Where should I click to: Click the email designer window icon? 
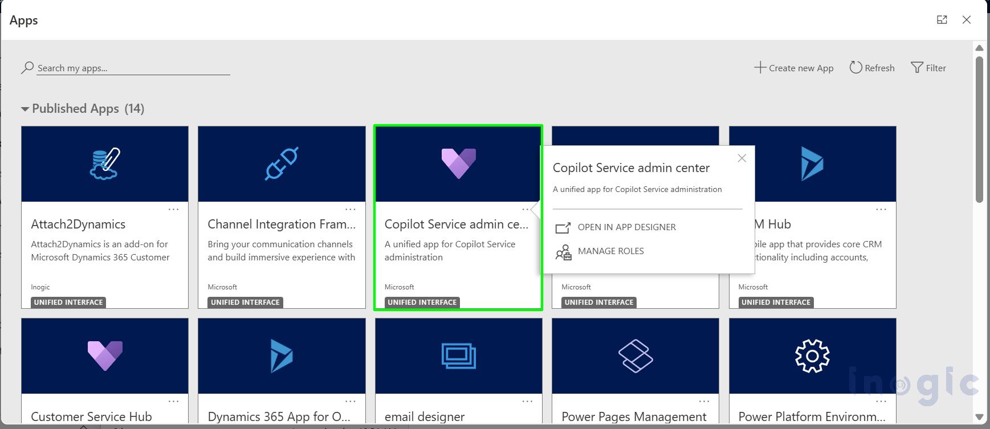(459, 356)
